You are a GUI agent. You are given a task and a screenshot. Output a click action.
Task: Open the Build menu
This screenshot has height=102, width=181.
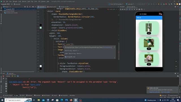(29, 1)
